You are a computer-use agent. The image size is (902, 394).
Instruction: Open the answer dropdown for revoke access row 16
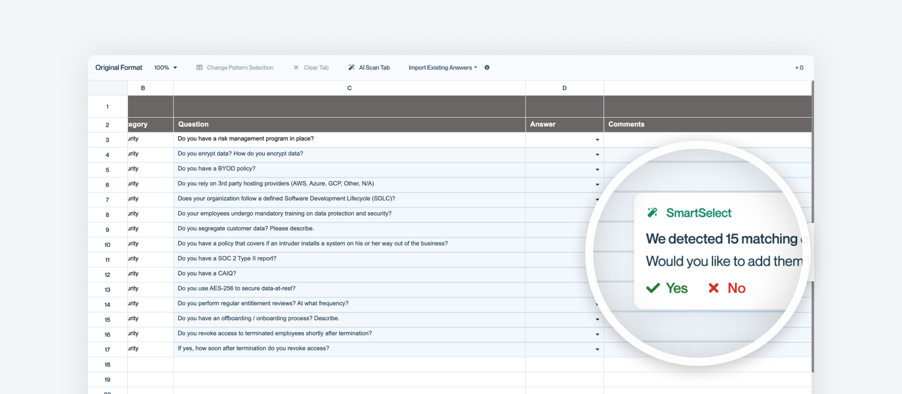pyautogui.click(x=598, y=334)
